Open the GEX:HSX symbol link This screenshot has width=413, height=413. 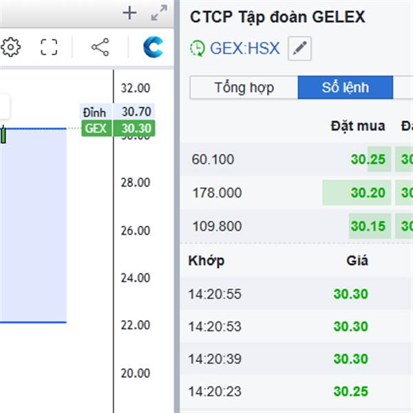coord(244,48)
